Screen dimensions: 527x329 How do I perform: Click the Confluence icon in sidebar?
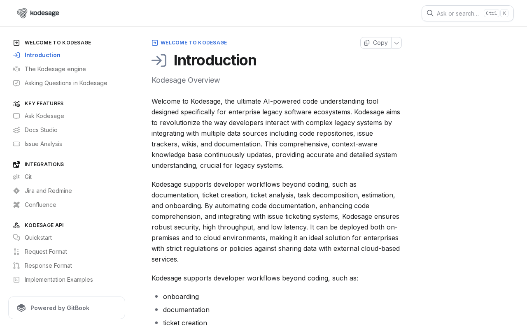point(16,205)
